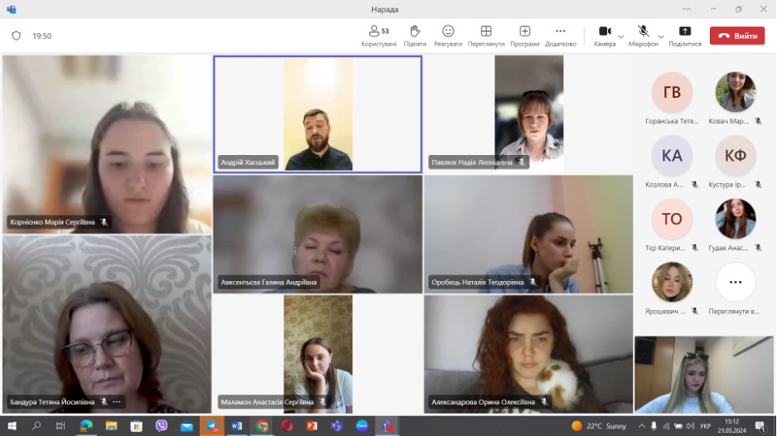Switch keyboard language УКР
Screen dimensions: 777x436
705,426
